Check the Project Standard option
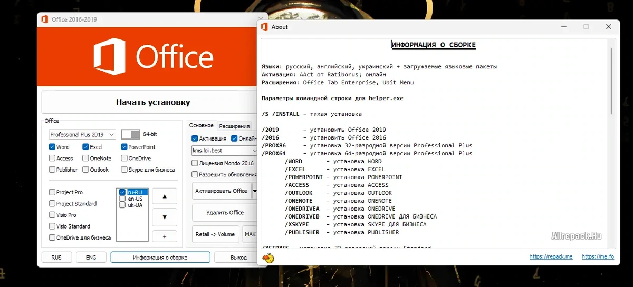Image resolution: width=633 pixels, height=287 pixels. point(52,203)
